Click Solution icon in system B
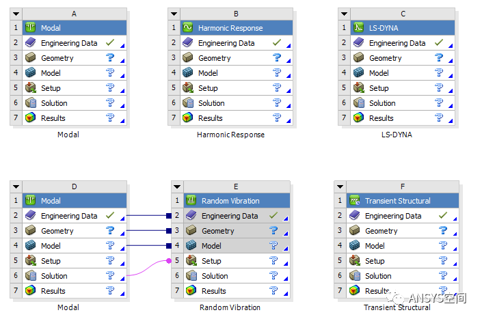 (187, 103)
